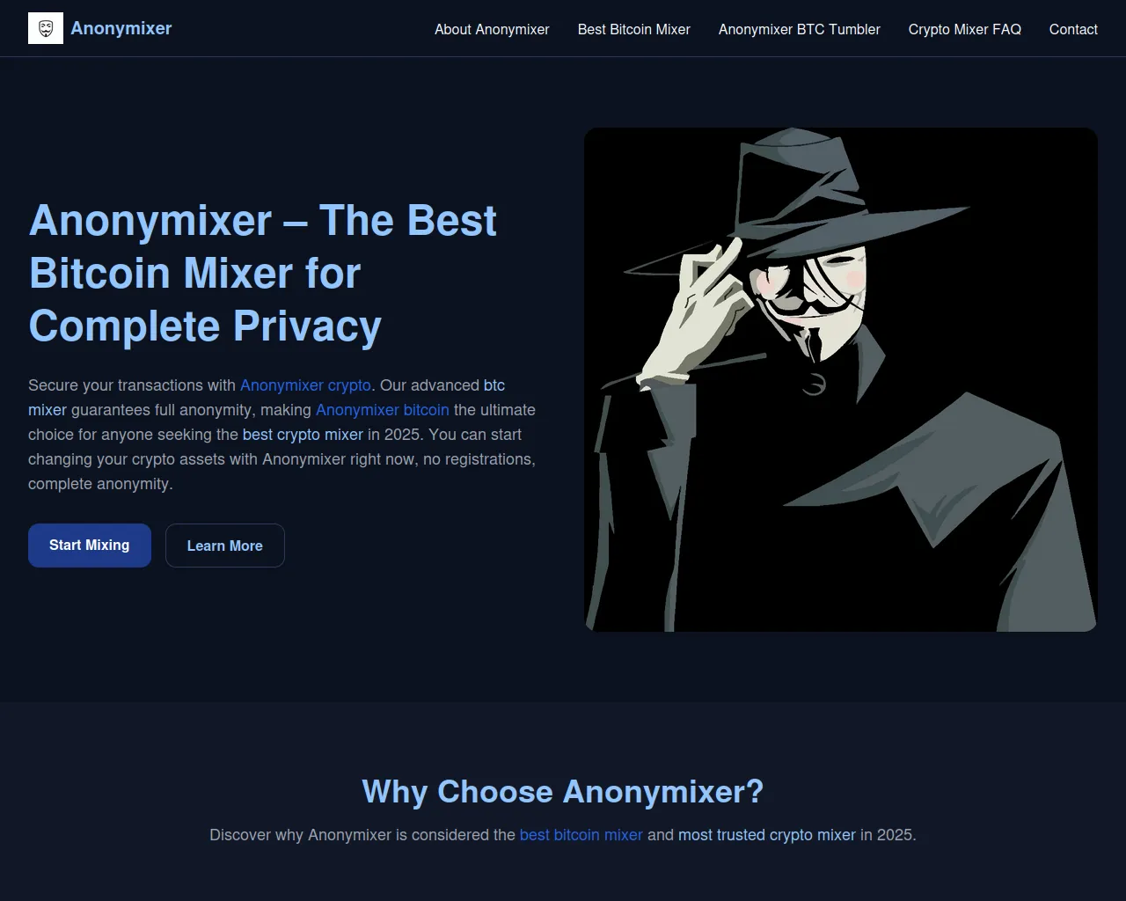Click the best crypto mixer link in hero
Image resolution: width=1126 pixels, height=901 pixels.
[303, 435]
